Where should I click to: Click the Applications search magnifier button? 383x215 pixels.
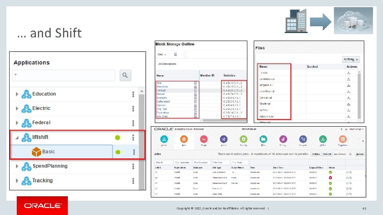tap(125, 75)
